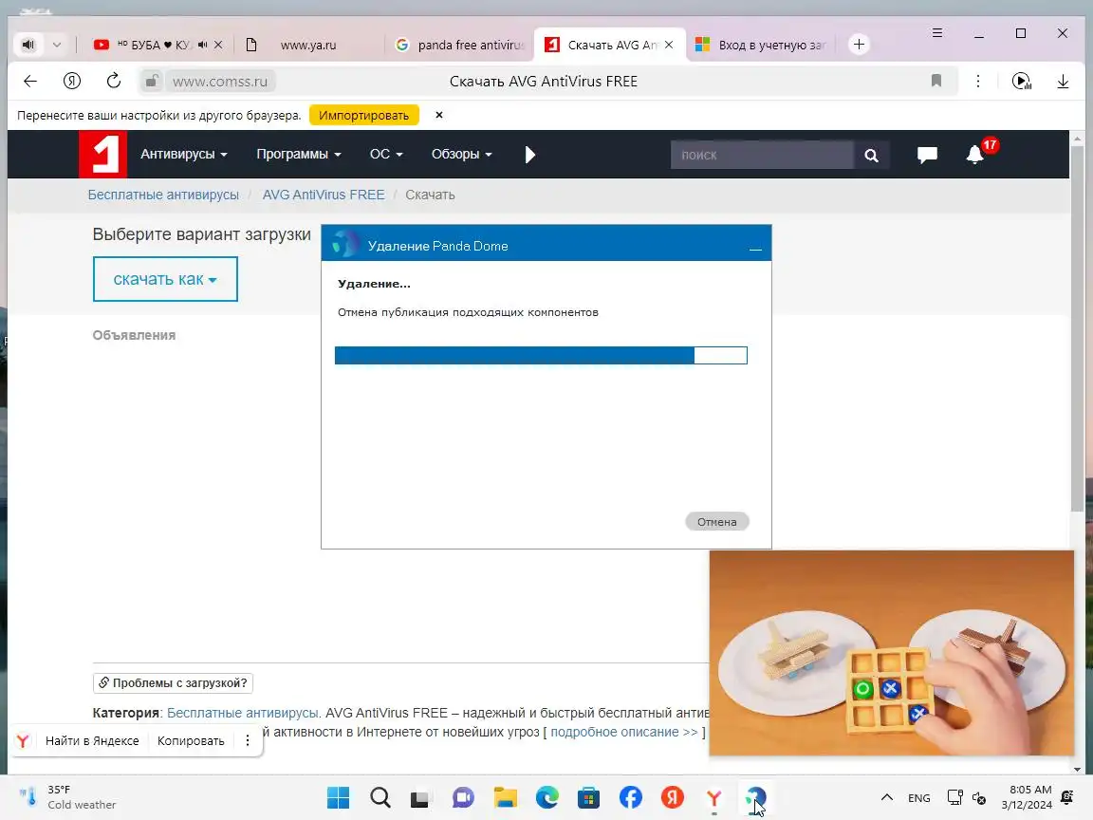Click the Panda Dome uninstall progress bar
The width and height of the screenshot is (1093, 820).
tap(541, 356)
